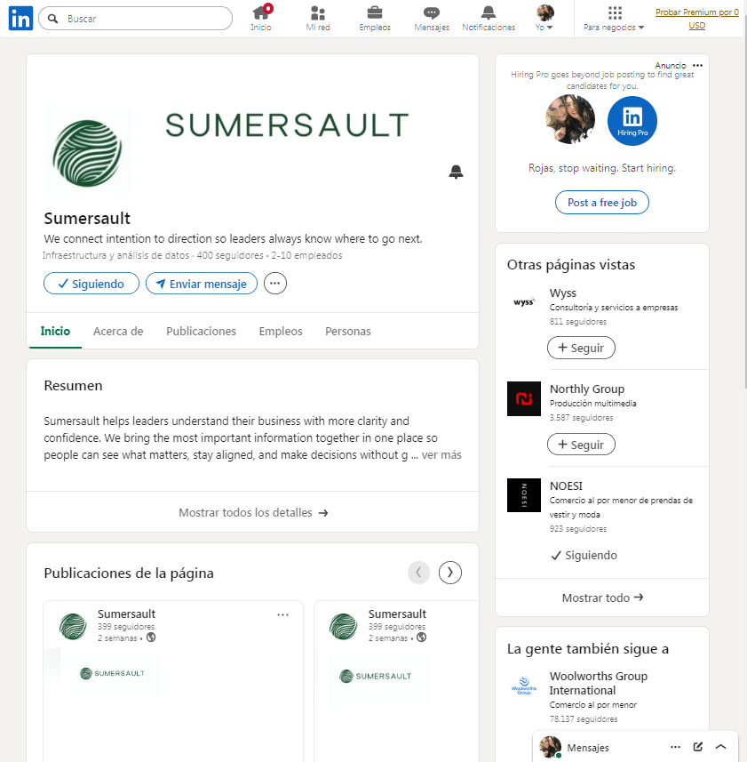Click the Sumersault page logo
Viewport: 747px width, 762px height.
pos(88,153)
